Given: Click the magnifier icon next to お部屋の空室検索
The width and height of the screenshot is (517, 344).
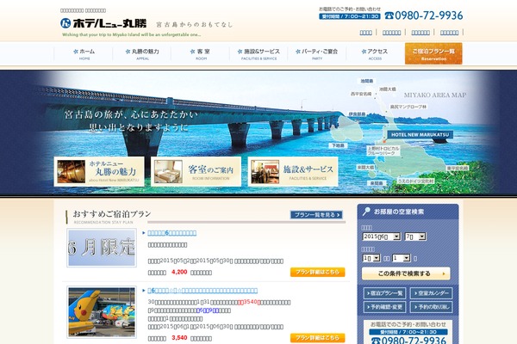Looking at the screenshot, I should tap(366, 212).
